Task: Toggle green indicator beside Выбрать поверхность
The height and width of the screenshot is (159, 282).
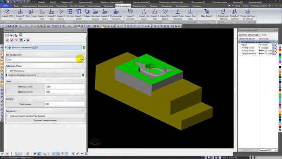Action: (84, 47)
